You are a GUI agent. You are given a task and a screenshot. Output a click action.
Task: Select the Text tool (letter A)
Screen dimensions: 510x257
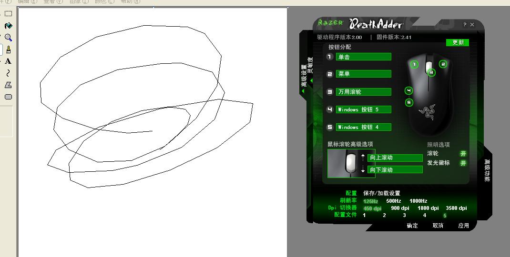8,61
